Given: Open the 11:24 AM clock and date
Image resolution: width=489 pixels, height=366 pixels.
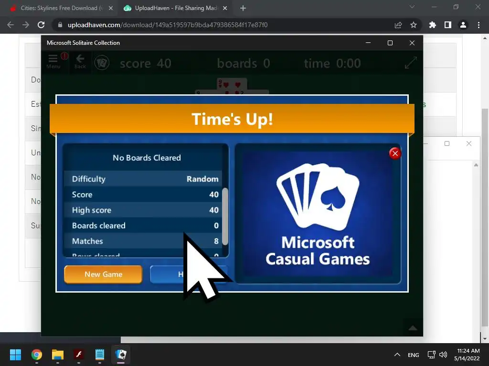Looking at the screenshot, I should [467, 355].
